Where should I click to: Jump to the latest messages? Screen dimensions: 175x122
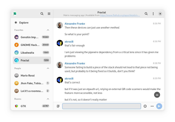pyautogui.click(x=157, y=95)
